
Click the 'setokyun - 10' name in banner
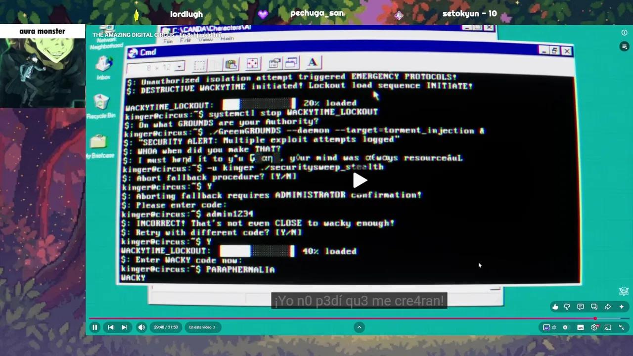click(x=469, y=14)
